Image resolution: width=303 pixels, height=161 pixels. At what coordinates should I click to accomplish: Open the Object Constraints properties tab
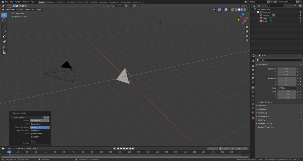tap(253, 104)
